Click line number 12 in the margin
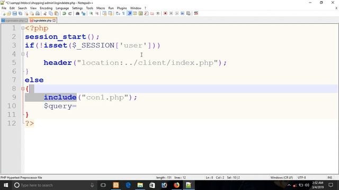This screenshot has width=339, height=190. click(x=12, y=123)
